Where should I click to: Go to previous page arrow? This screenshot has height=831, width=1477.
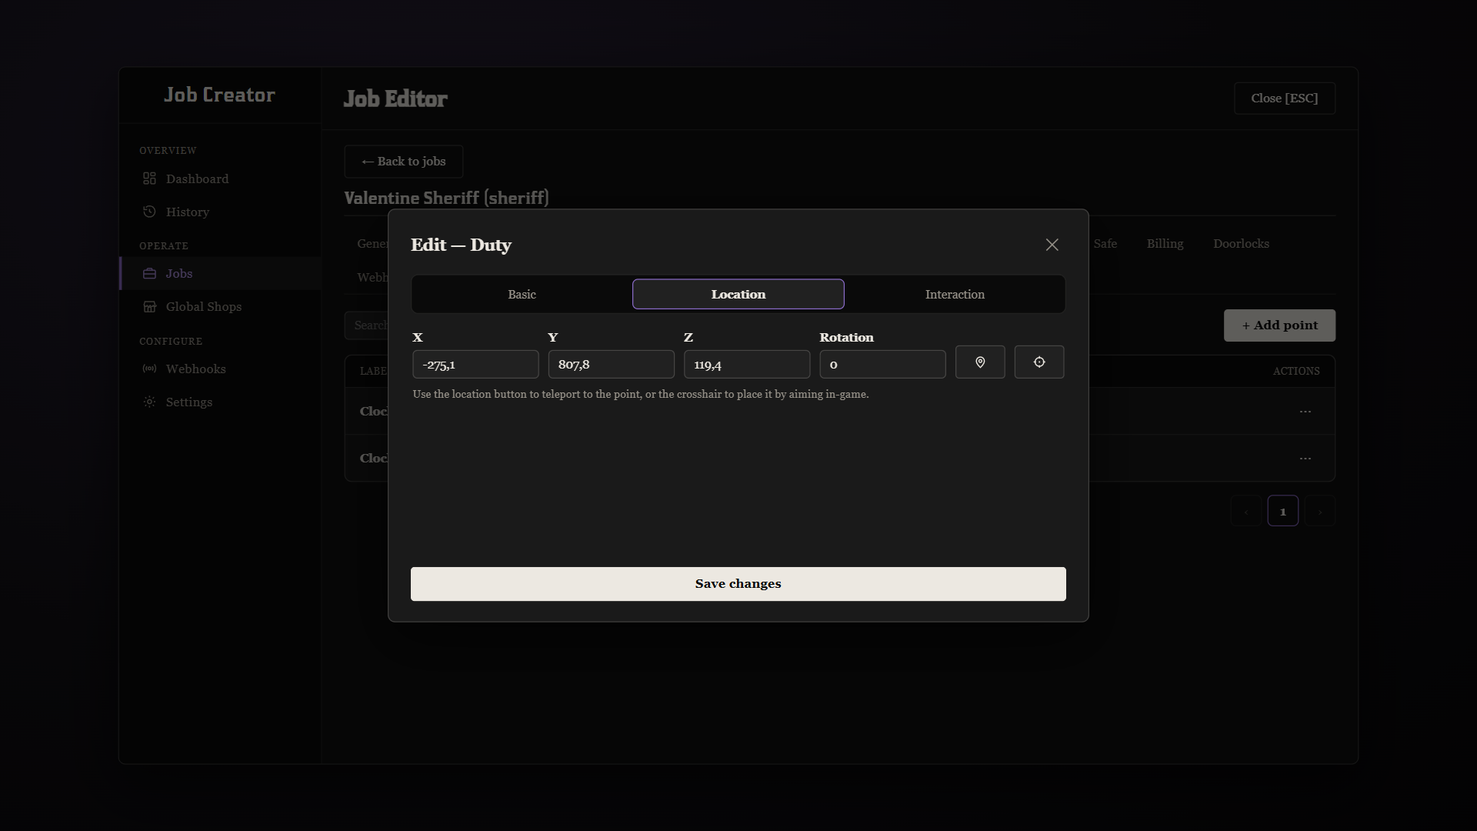point(1245,511)
